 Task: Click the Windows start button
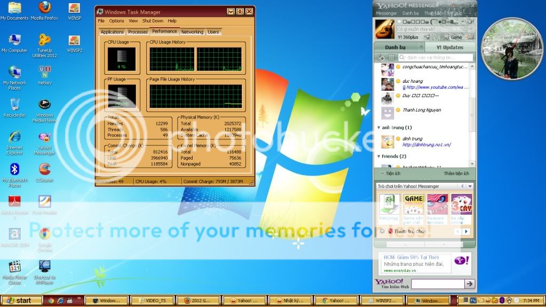[x=21, y=301]
